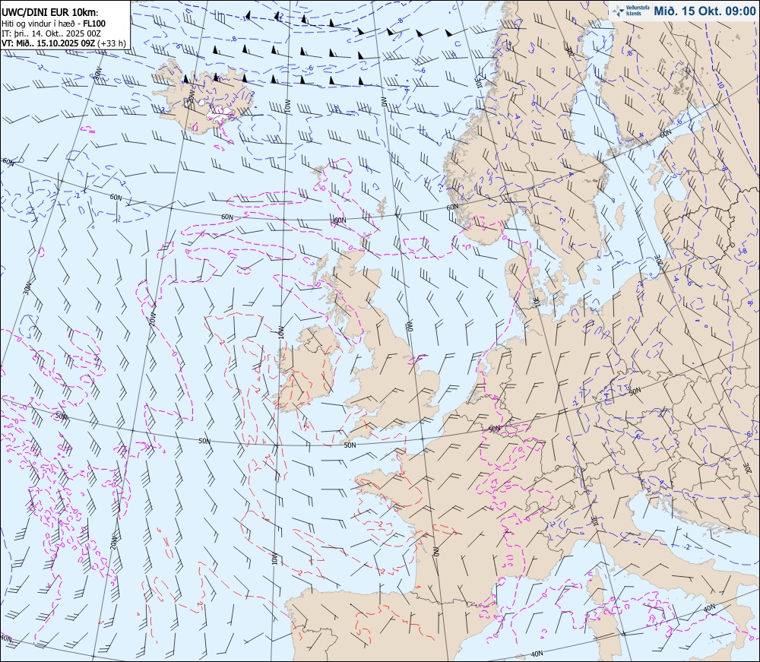Select the 'UWC/DINI EUR 10km:' title text
The width and height of the screenshot is (760, 662).
tap(50, 13)
